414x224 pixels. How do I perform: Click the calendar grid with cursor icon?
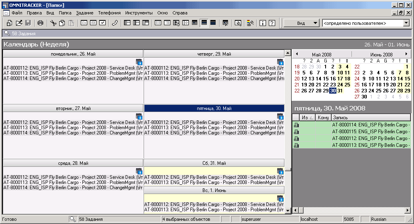225,23
